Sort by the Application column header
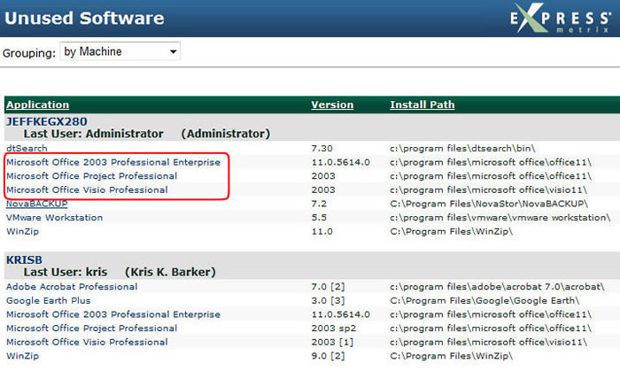This screenshot has width=620, height=371. (37, 104)
